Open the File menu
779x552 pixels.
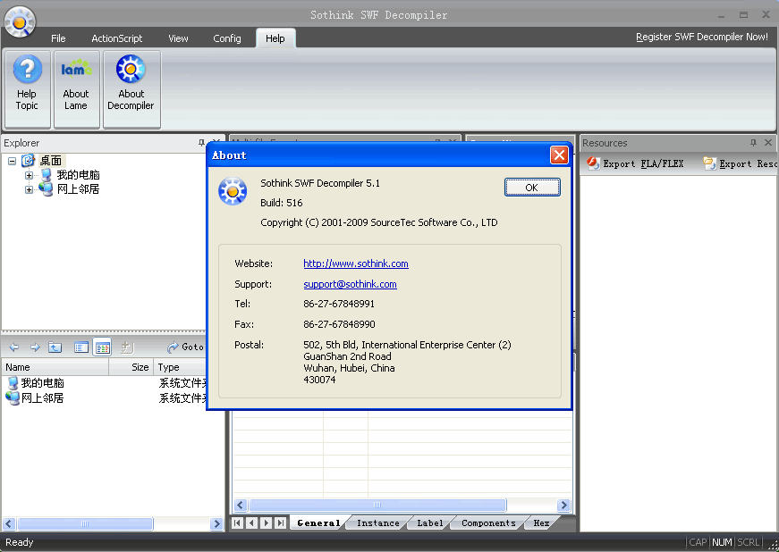click(58, 38)
